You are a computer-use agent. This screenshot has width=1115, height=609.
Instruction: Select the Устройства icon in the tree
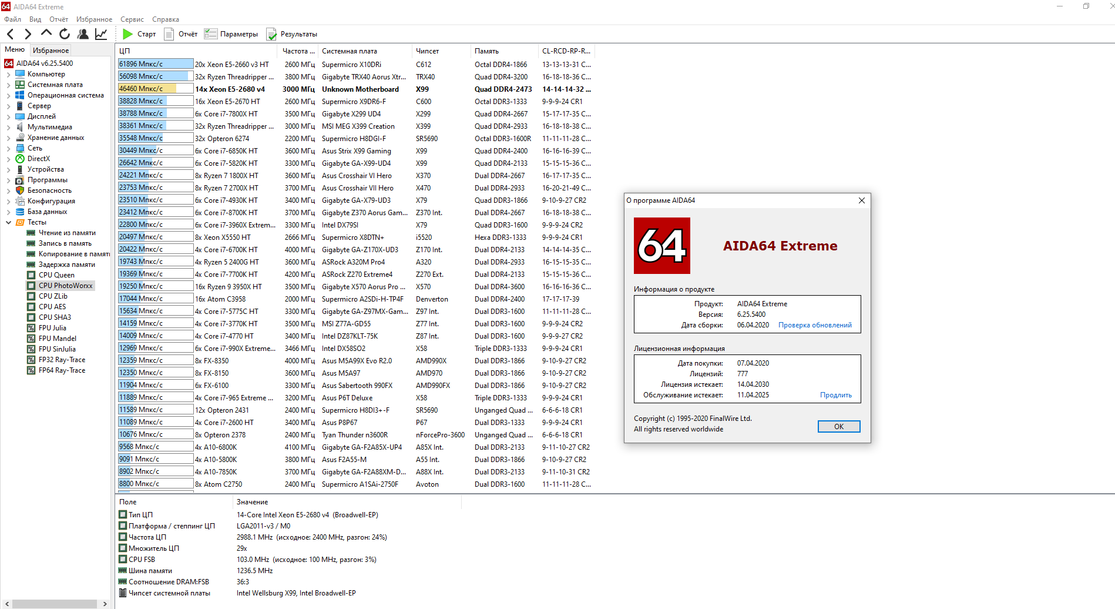20,169
